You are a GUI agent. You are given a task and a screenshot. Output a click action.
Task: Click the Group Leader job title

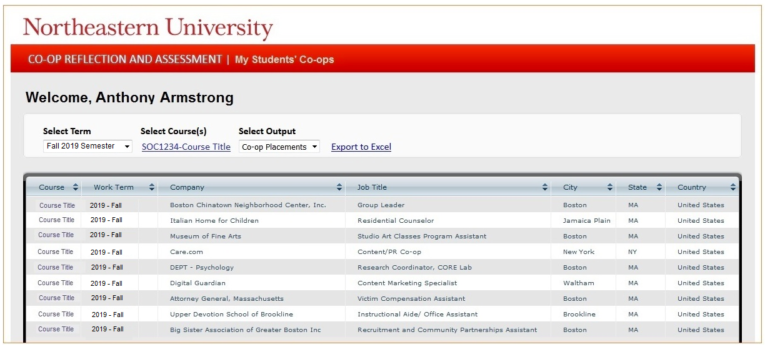coord(381,205)
